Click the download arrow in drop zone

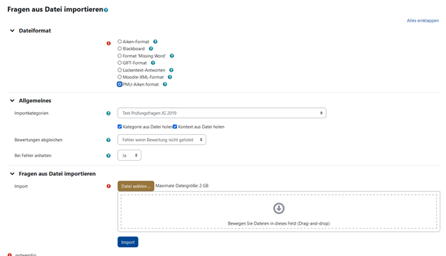(x=279, y=208)
